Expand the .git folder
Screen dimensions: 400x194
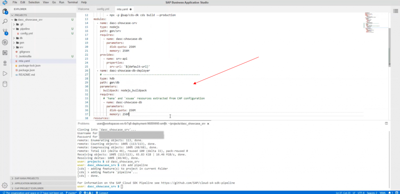[x=43, y=24]
